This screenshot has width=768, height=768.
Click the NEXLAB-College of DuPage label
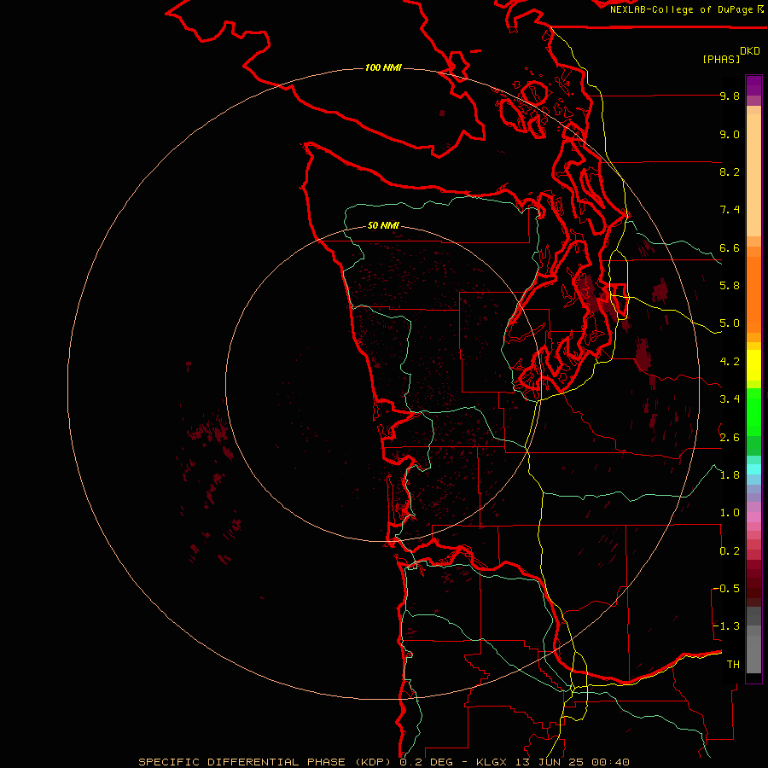click(x=681, y=9)
